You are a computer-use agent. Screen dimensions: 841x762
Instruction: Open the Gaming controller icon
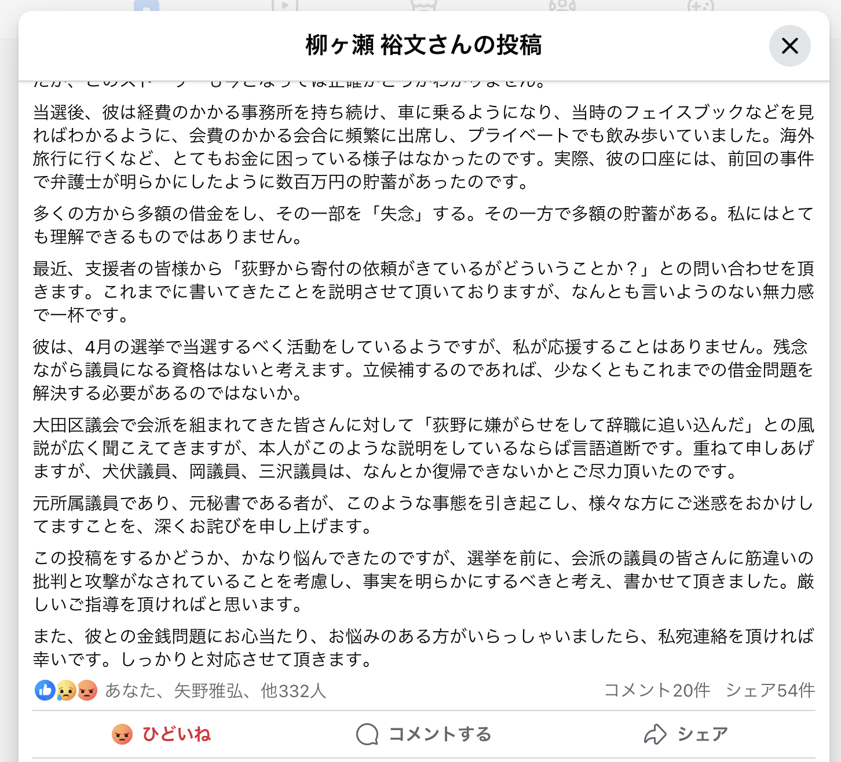pyautogui.click(x=700, y=6)
